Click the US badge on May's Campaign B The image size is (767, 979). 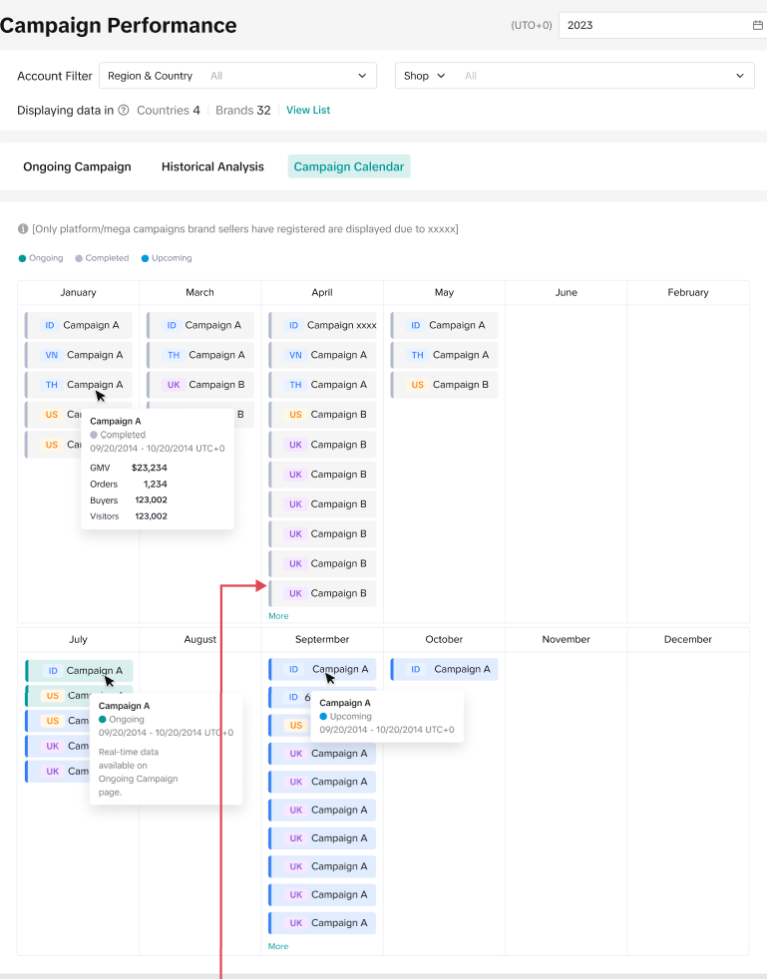[x=417, y=385]
